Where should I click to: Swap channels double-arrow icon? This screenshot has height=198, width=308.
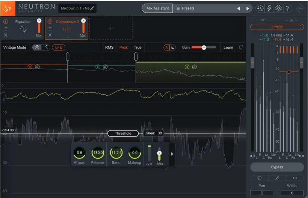click(x=295, y=178)
